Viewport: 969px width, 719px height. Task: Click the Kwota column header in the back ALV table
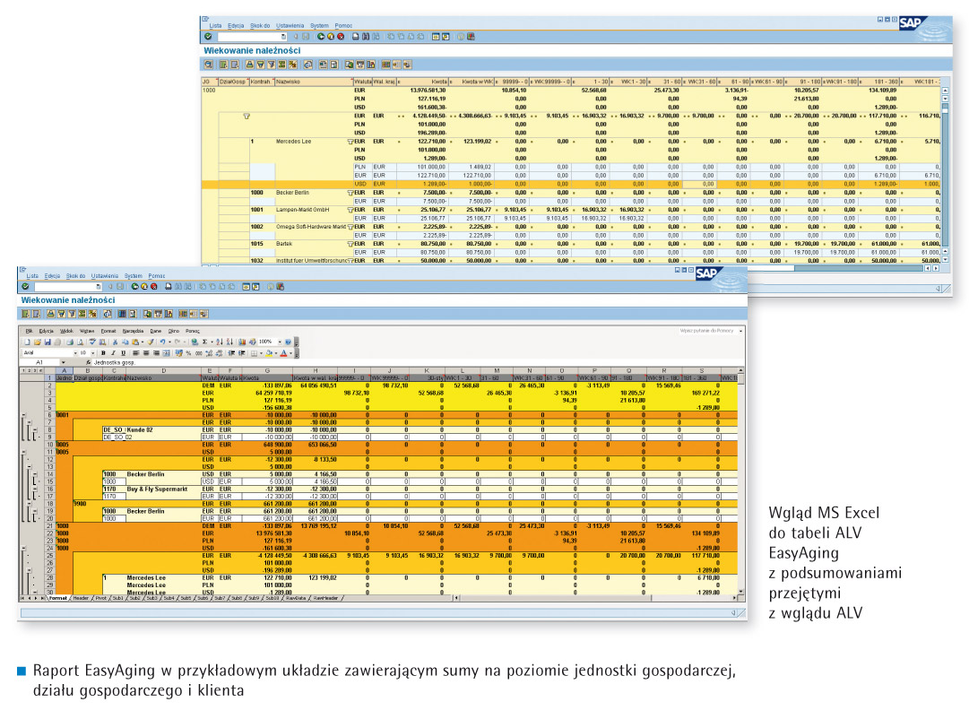[425, 82]
